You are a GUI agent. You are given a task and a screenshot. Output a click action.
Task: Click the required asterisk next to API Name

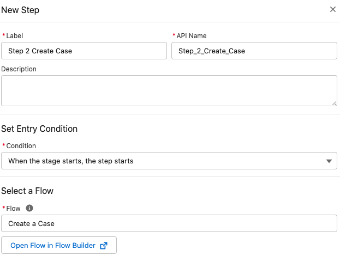(x=174, y=35)
